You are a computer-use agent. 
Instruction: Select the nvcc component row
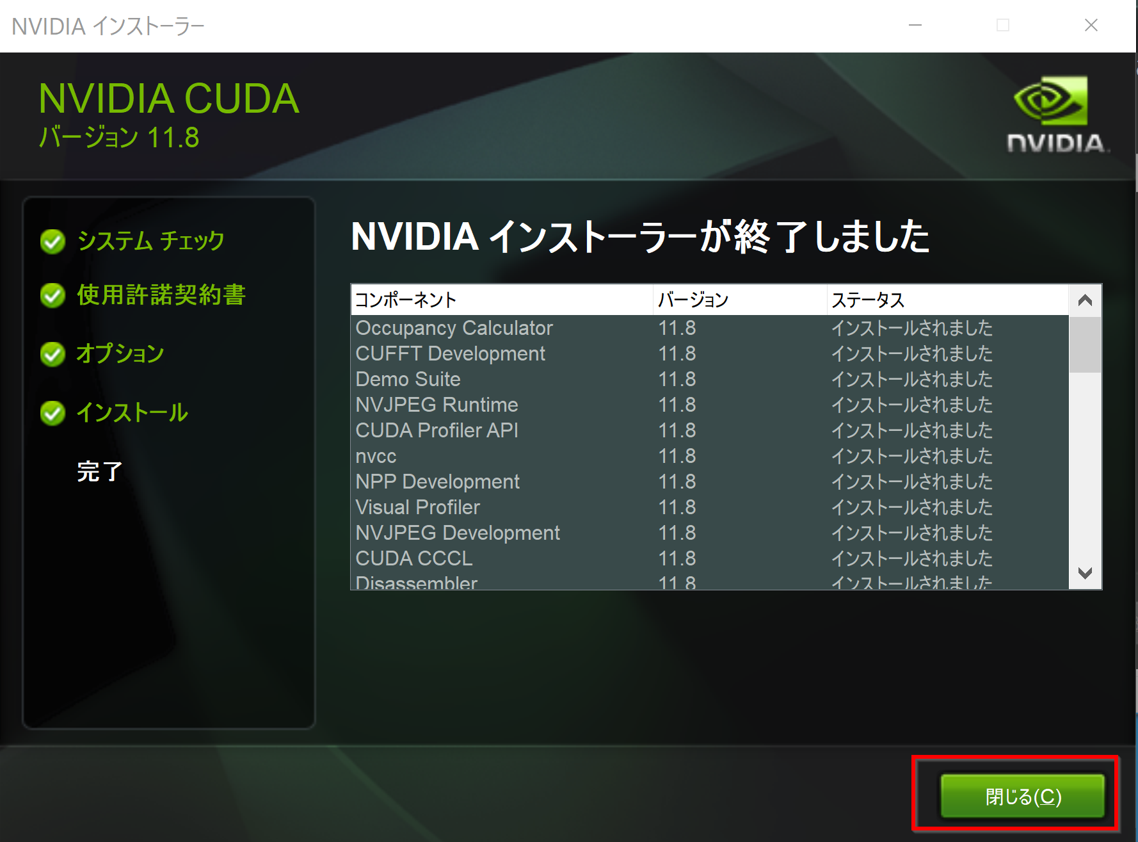pyautogui.click(x=710, y=456)
